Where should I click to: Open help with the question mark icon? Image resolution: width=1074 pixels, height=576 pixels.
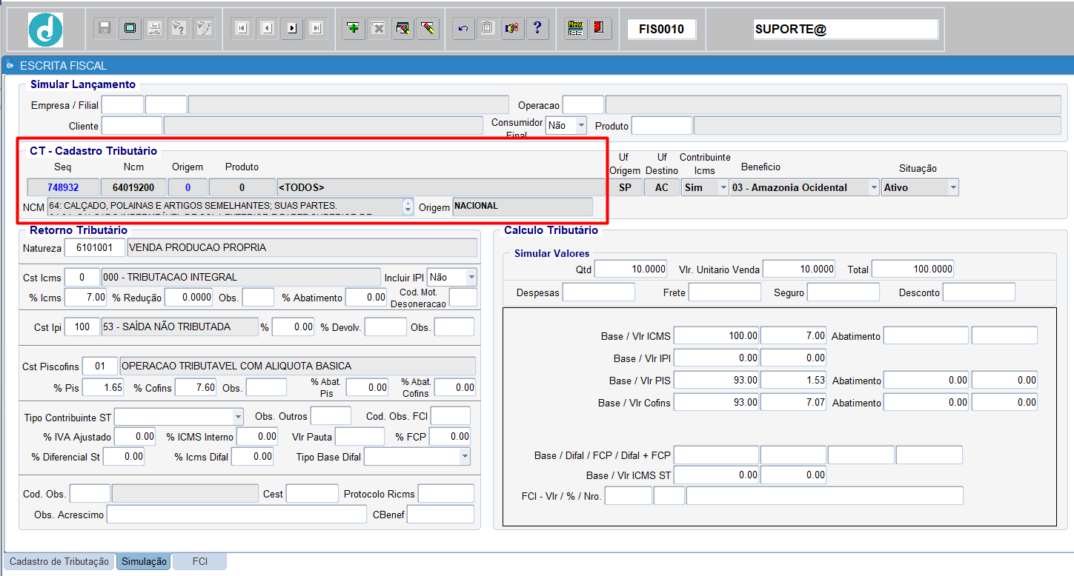coord(537,28)
